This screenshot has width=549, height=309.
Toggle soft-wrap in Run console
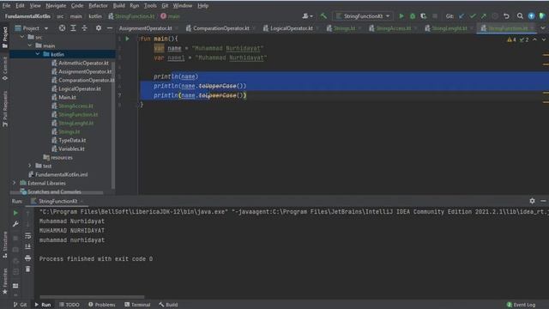[x=27, y=235]
